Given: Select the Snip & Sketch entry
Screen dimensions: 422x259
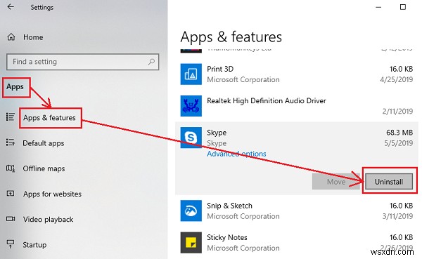Looking at the screenshot, I should (296, 211).
